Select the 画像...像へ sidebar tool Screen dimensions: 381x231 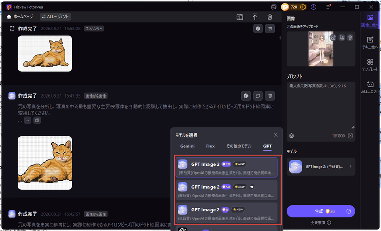pos(370,21)
